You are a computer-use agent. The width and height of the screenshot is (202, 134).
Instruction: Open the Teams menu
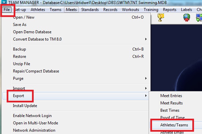click(x=56, y=10)
